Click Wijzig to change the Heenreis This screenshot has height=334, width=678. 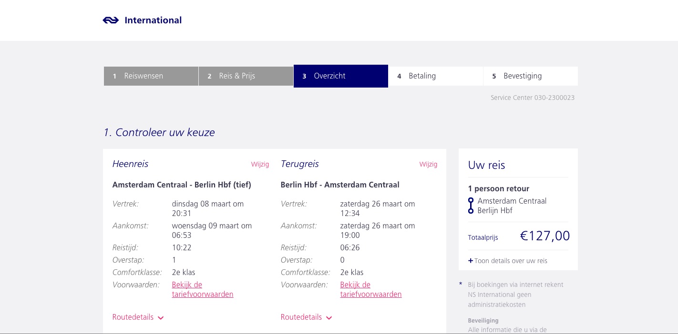260,164
